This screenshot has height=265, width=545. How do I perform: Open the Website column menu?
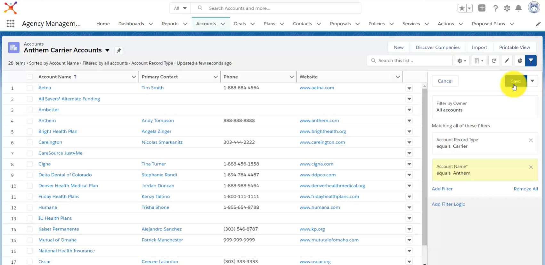pos(398,77)
